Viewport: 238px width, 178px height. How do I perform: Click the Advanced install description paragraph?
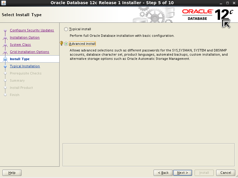(x=149, y=54)
